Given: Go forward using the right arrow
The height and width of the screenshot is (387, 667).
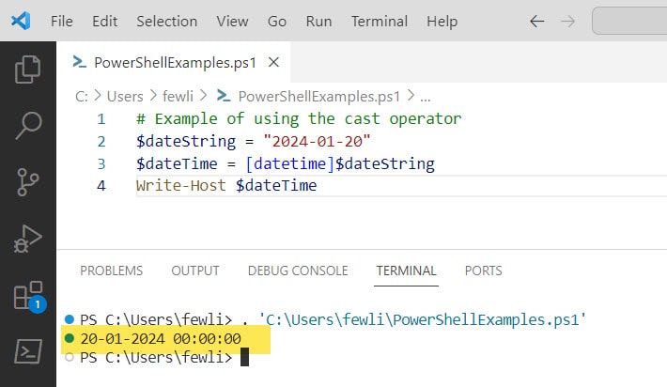Looking at the screenshot, I should pos(567,21).
